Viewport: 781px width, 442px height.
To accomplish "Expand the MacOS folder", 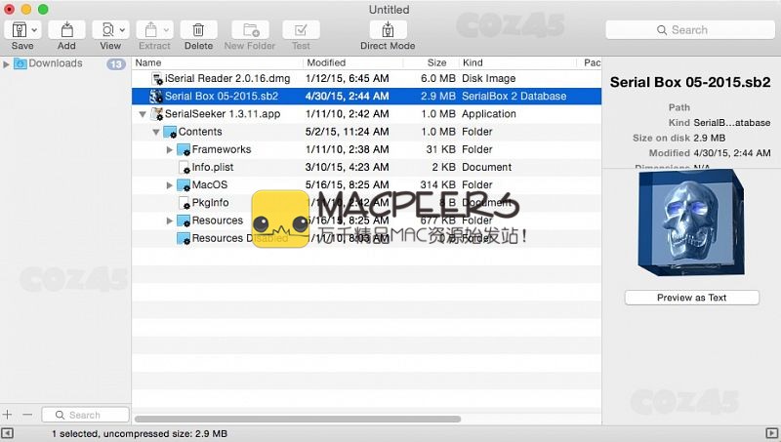I will [x=169, y=185].
